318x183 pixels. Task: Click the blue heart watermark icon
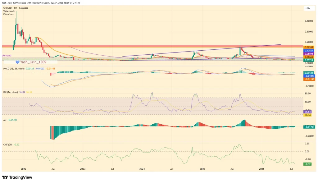(x=17, y=62)
